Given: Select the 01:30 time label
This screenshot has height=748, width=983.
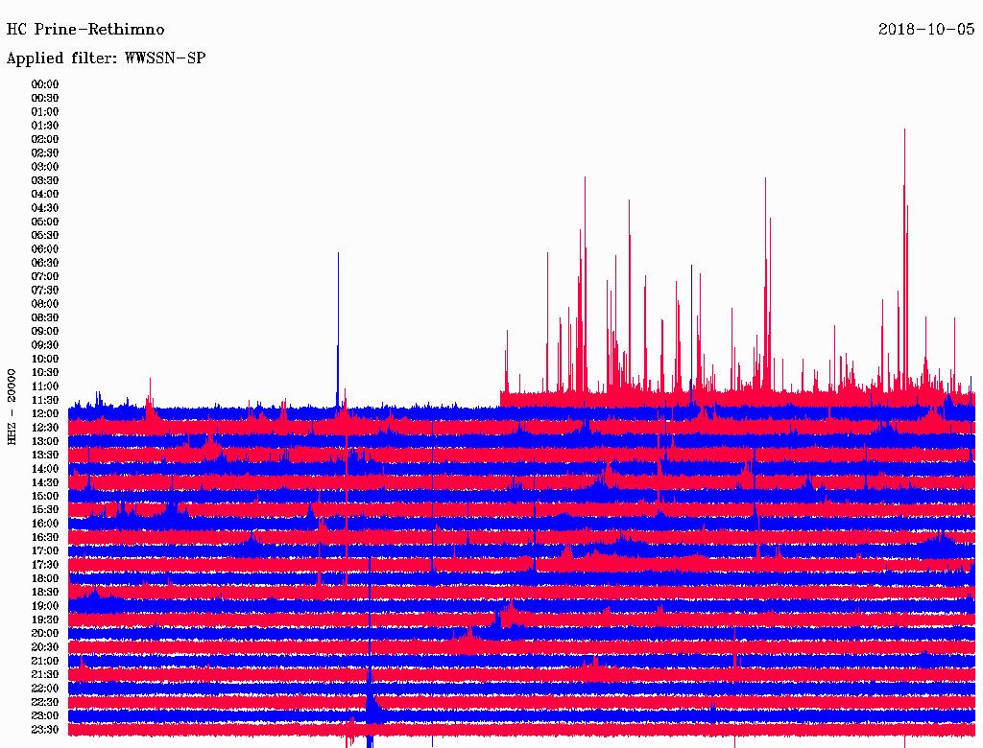Looking at the screenshot, I should coord(45,126).
